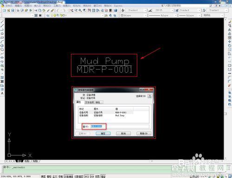Click the select block icon in the dialog
Image resolution: width=232 pixels, height=178 pixels.
149,96
